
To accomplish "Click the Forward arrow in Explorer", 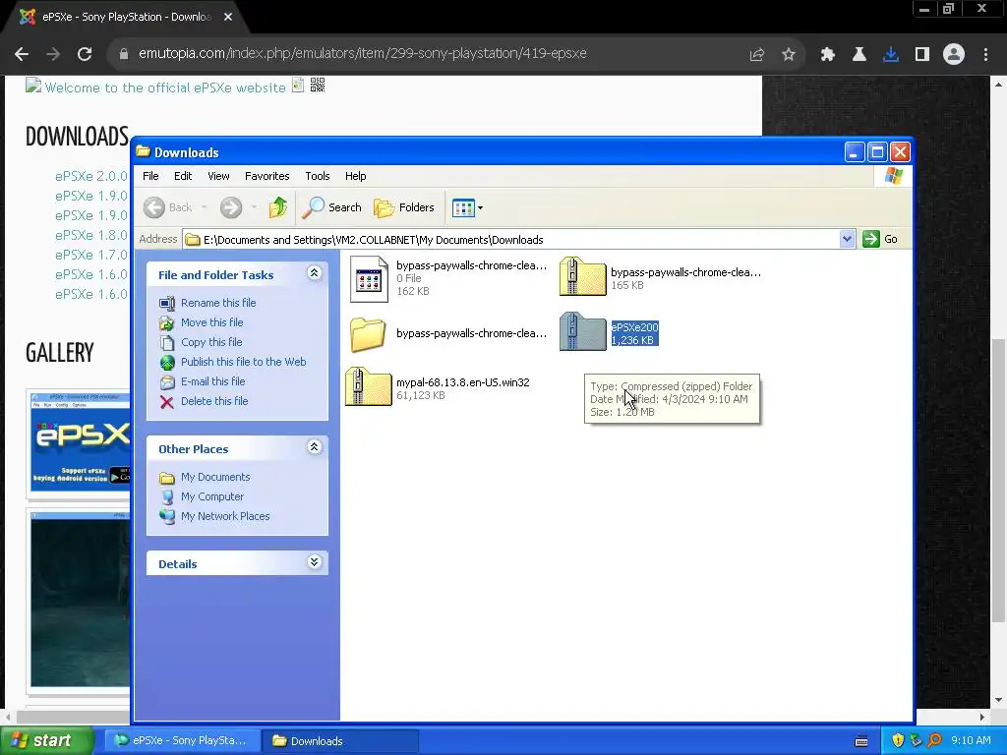I will (231, 207).
